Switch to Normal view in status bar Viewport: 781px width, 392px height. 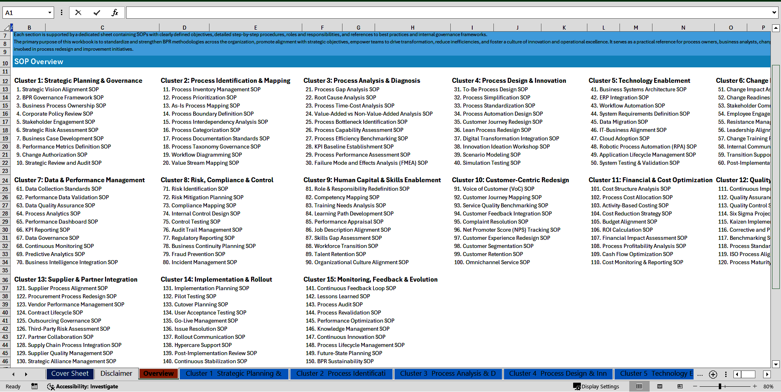pos(639,386)
